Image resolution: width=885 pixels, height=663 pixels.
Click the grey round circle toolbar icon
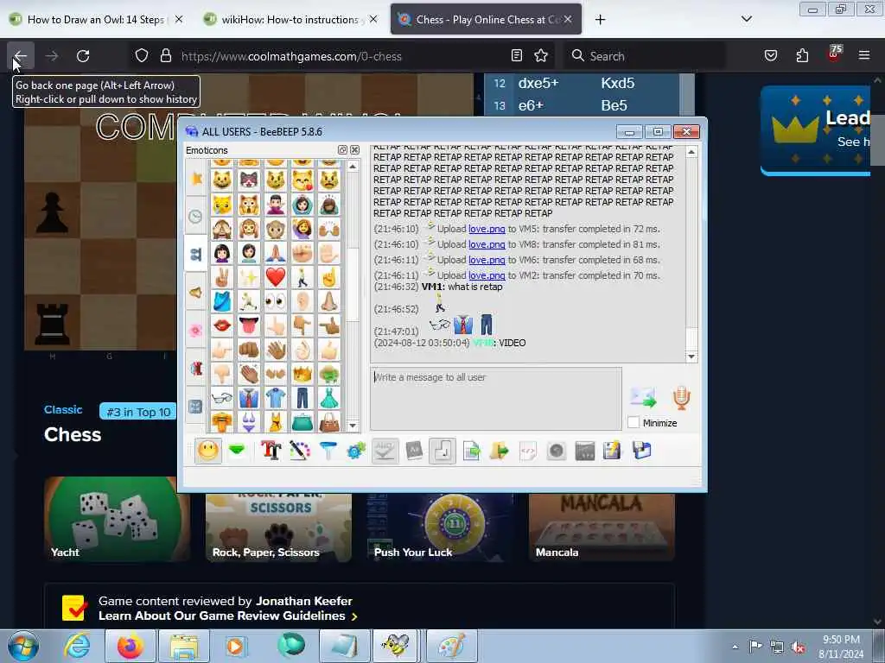pyautogui.click(x=556, y=451)
